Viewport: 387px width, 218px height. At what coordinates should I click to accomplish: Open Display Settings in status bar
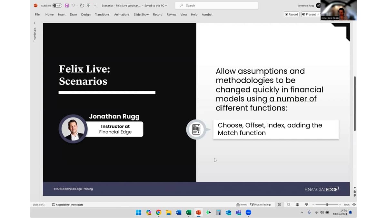(x=261, y=204)
